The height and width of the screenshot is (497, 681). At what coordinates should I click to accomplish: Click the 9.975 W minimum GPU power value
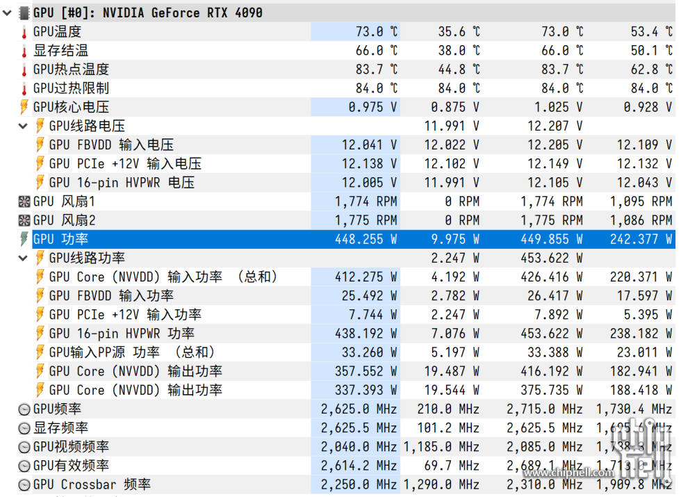click(456, 239)
